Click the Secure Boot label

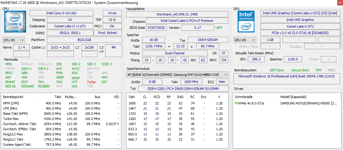(x=300, y=70)
